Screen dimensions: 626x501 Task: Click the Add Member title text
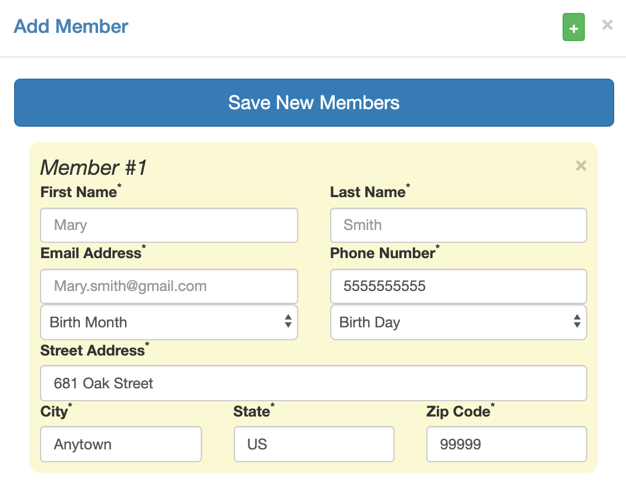click(71, 26)
